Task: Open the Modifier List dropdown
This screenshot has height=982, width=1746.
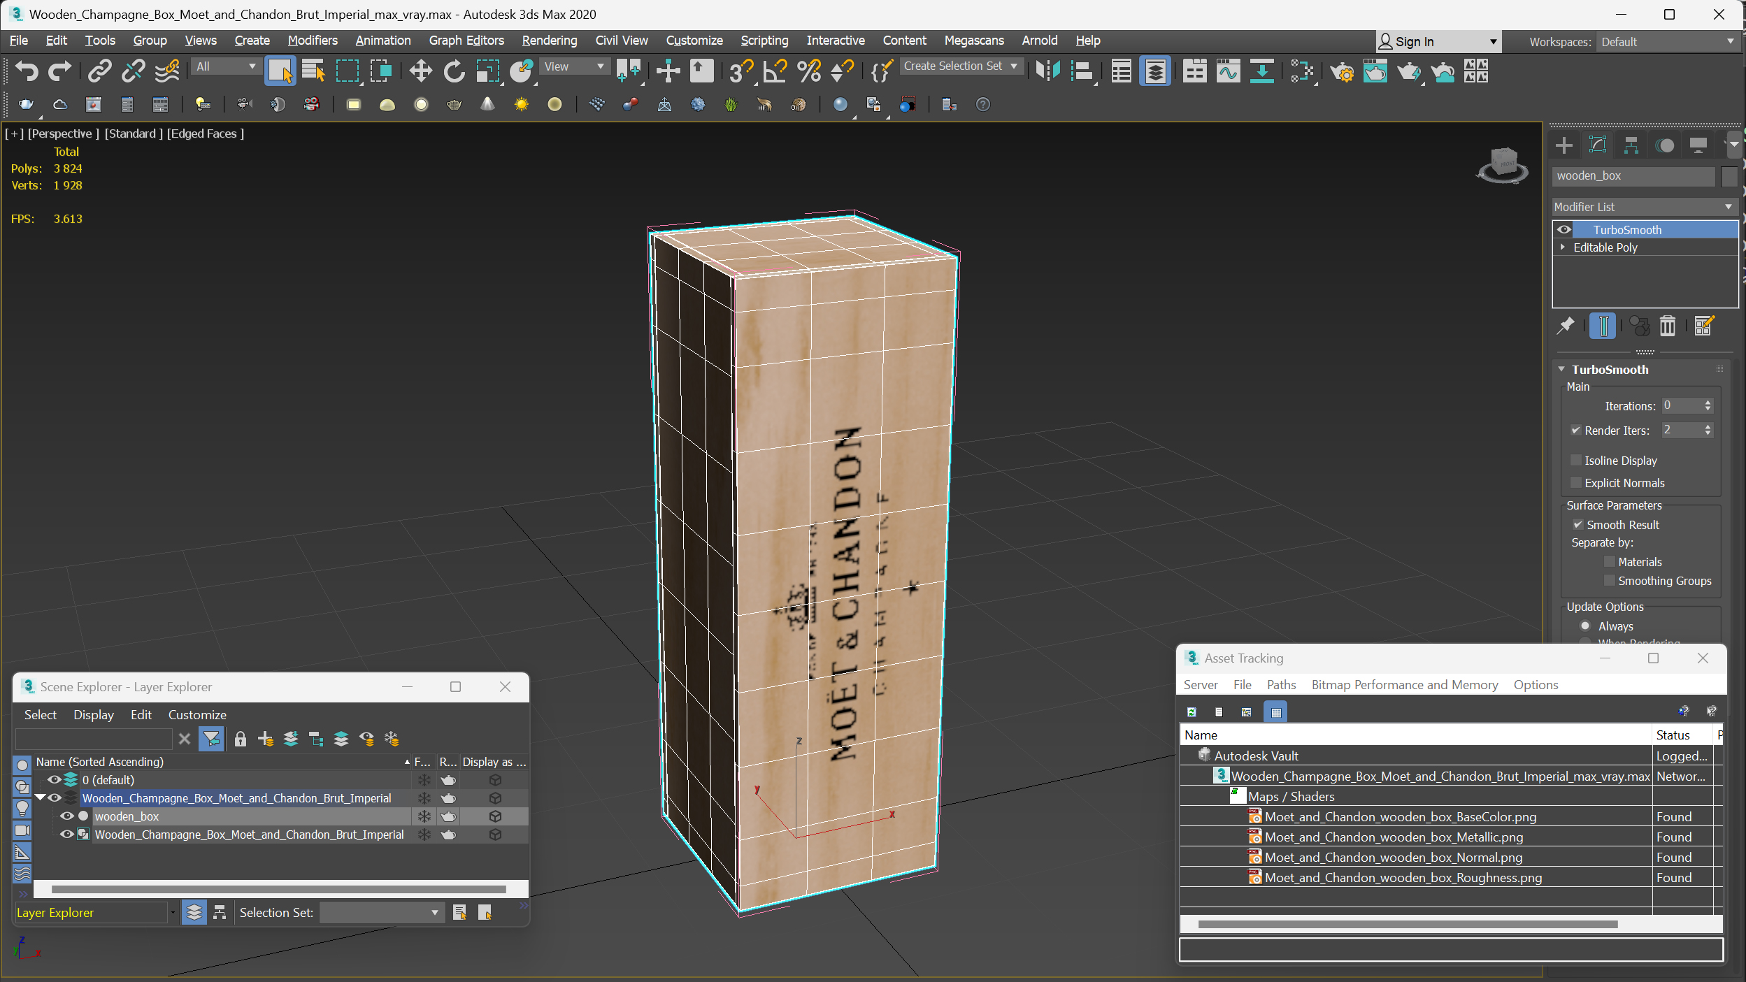Action: [x=1645, y=207]
